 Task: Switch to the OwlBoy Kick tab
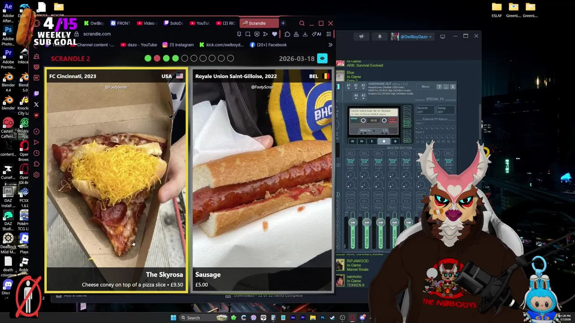[x=93, y=23]
